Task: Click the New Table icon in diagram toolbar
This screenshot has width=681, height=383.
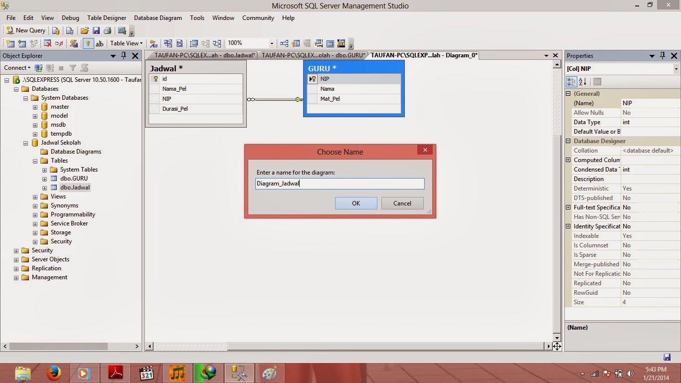Action: pos(10,43)
